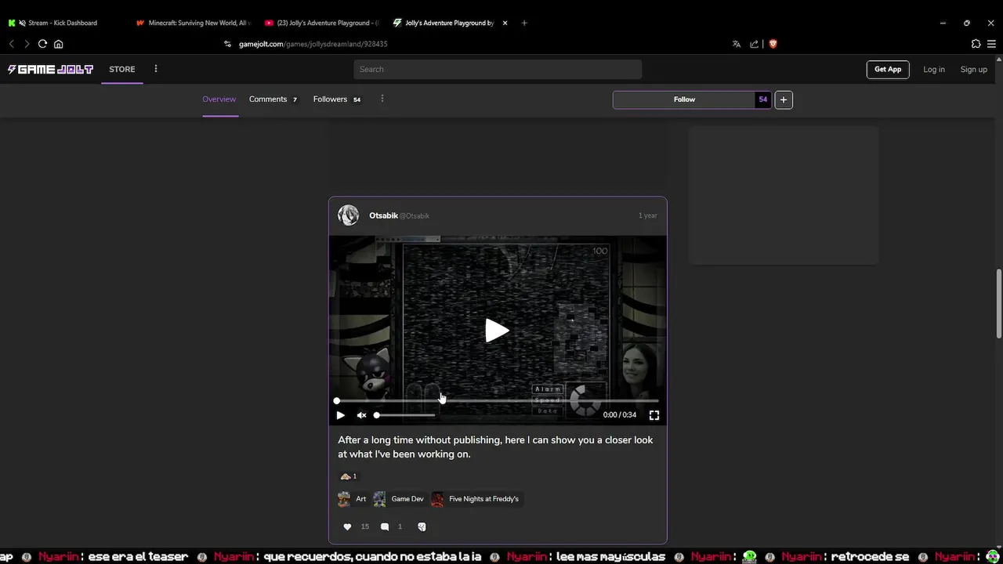Click the follower count 54
The image size is (1003, 564).
tap(762, 99)
